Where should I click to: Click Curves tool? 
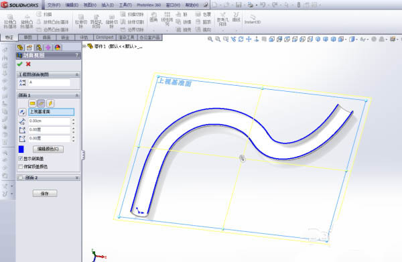[236, 17]
